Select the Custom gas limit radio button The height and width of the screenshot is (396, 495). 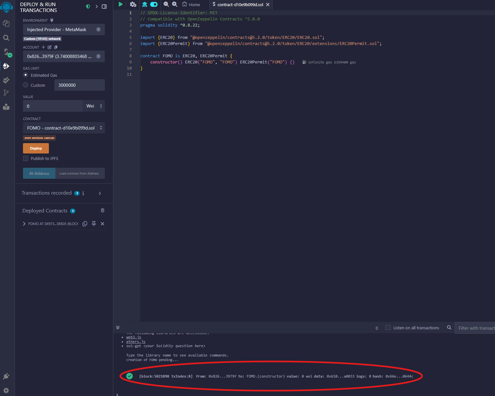point(26,85)
